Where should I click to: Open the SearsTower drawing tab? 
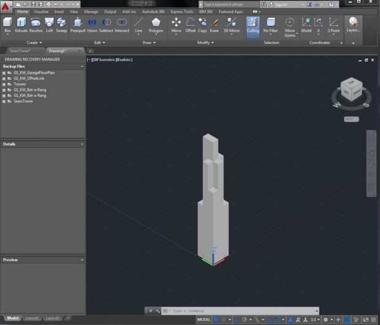pyautogui.click(x=21, y=51)
